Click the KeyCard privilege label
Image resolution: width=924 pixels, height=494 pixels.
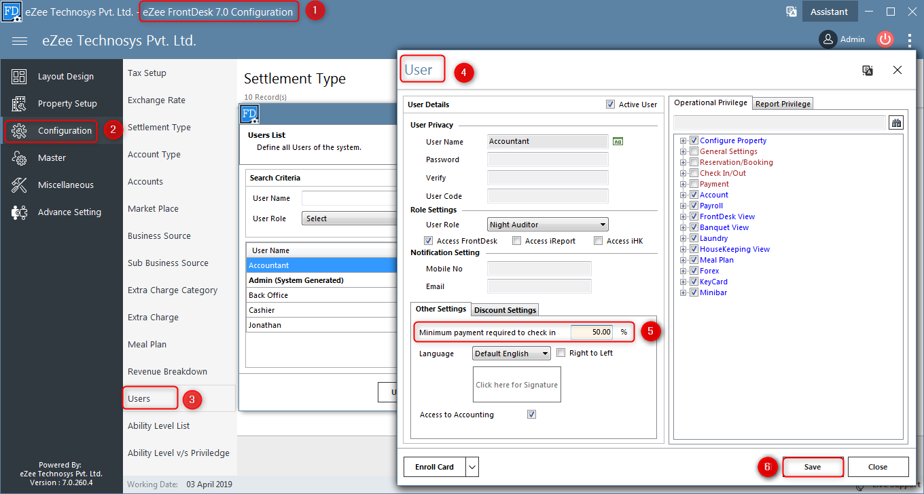pyautogui.click(x=713, y=282)
